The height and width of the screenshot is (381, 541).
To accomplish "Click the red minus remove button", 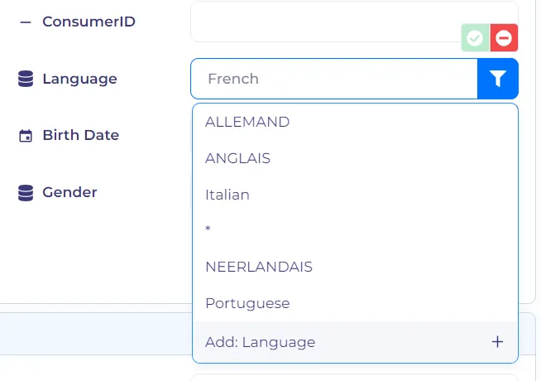I will tap(504, 37).
